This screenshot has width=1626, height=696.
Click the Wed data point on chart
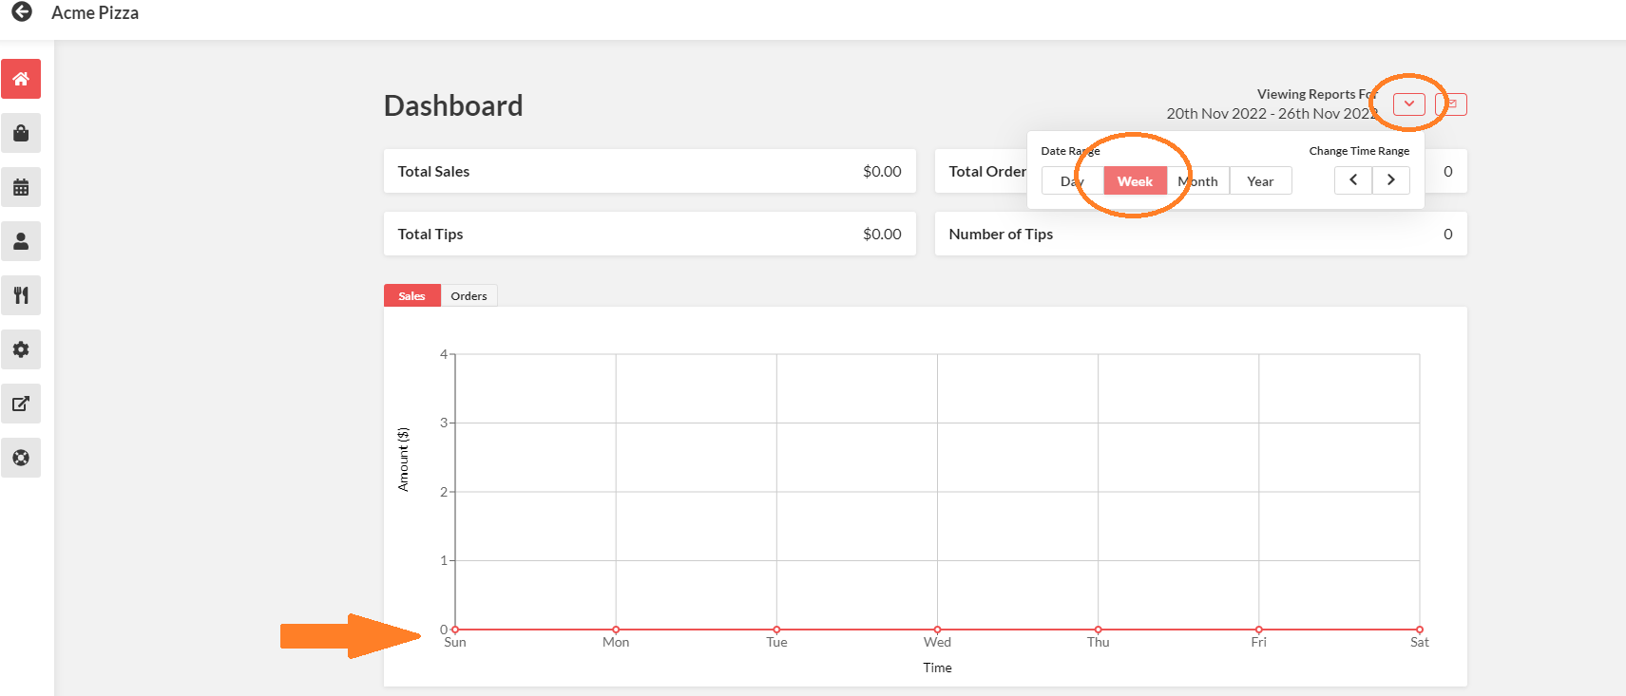pos(937,630)
